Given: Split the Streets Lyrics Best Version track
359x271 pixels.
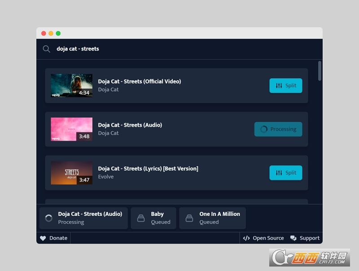Looking at the screenshot, I should point(285,173).
